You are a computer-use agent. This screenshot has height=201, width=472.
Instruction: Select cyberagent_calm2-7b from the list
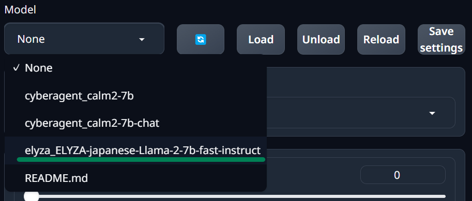point(135,96)
